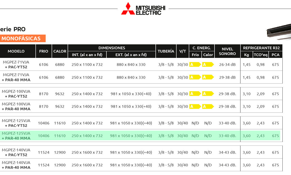
Task: Select the Serie PRO heading text
Action: click(13, 29)
